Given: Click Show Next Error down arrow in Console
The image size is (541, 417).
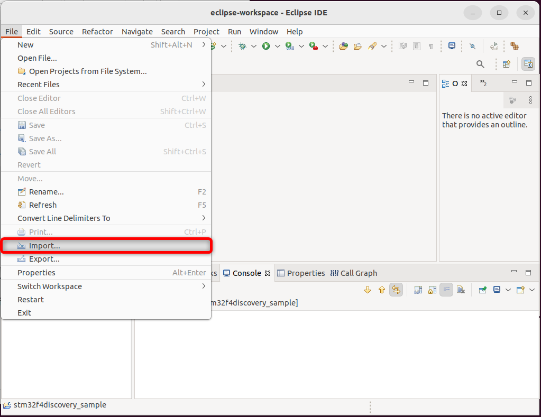Looking at the screenshot, I should [x=368, y=290].
